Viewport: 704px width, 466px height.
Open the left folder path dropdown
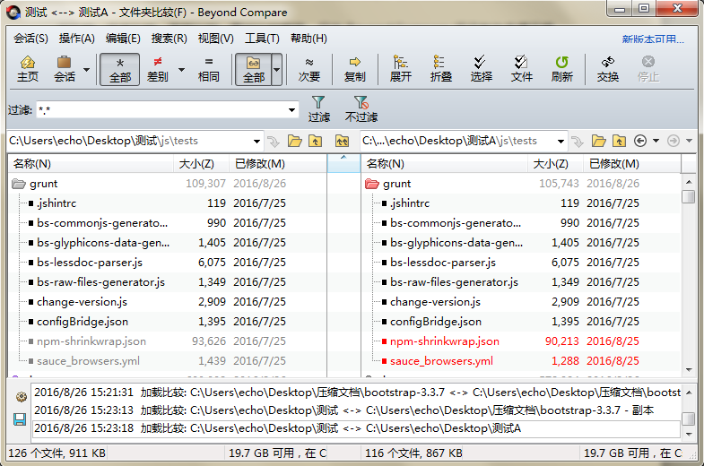point(257,141)
